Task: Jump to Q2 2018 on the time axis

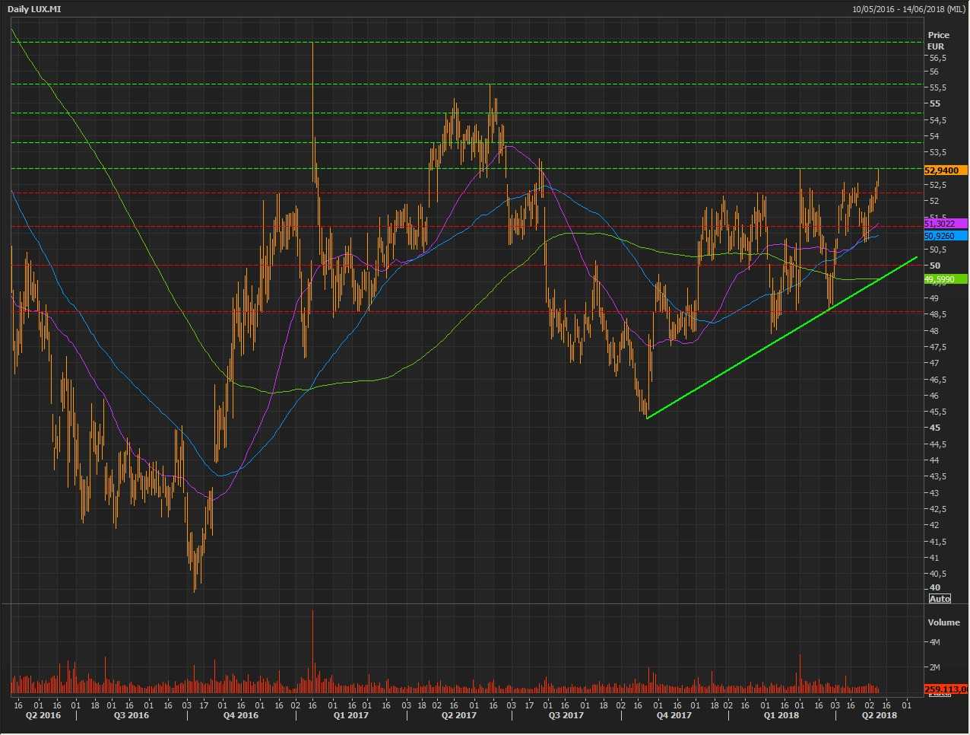Action: [x=879, y=715]
